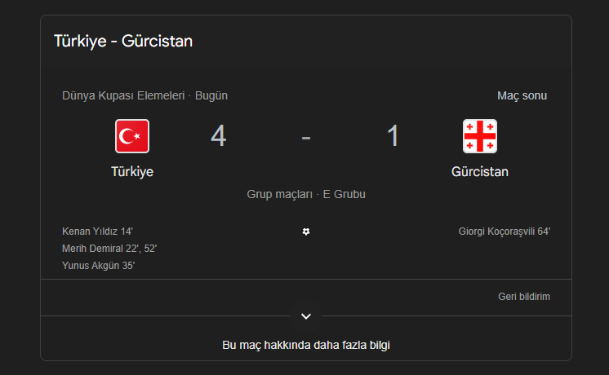Click scorer Giorgi Koçoraşvili 64'

tap(505, 232)
